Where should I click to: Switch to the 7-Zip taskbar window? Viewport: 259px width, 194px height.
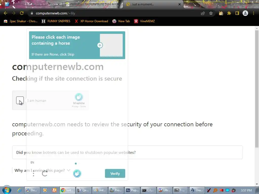pyautogui.click(x=181, y=190)
